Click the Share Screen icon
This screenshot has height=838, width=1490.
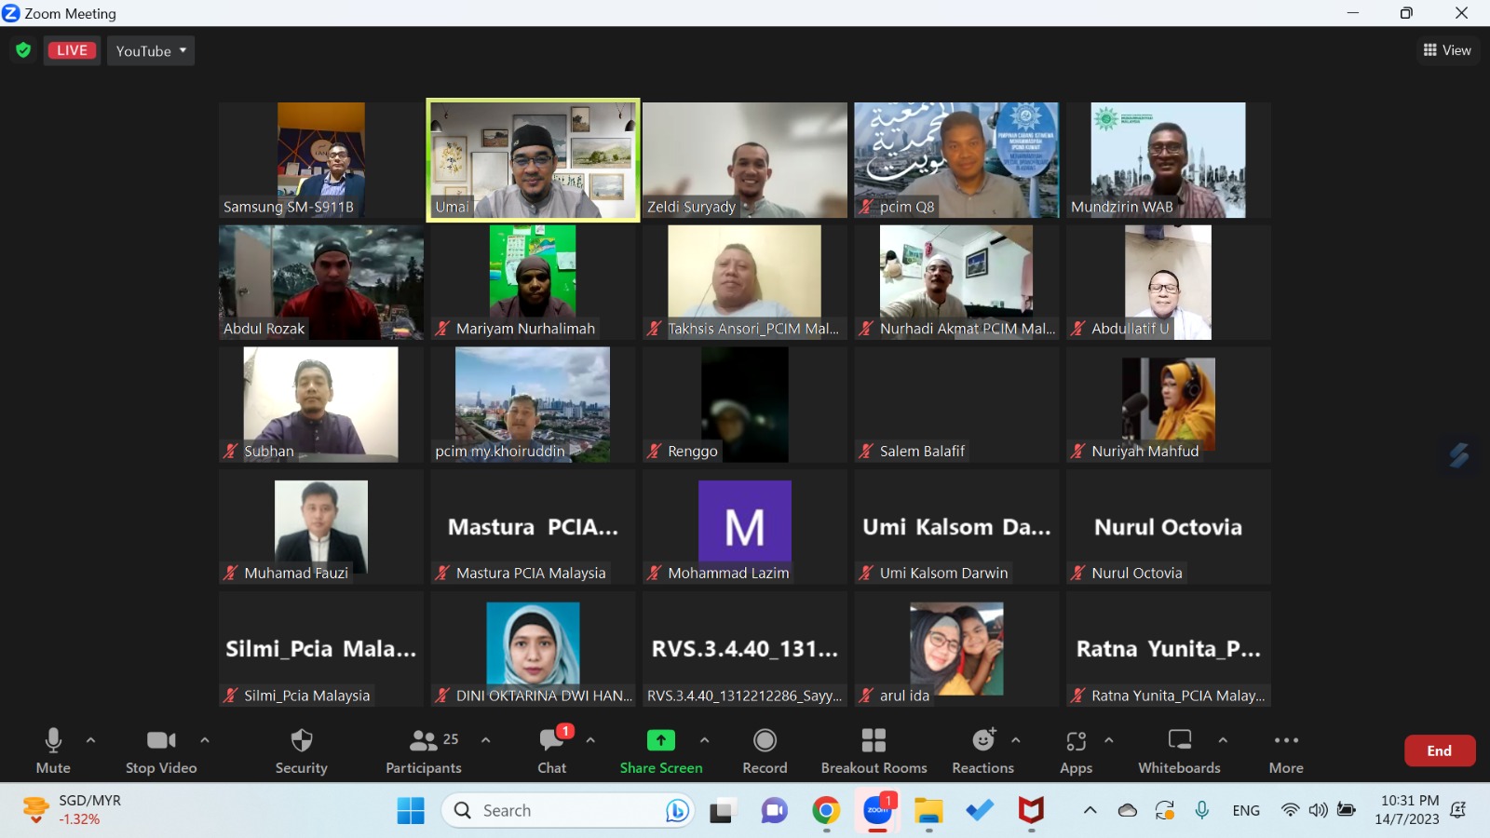tap(660, 740)
